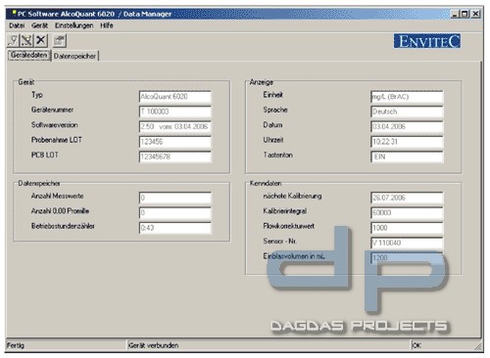The height and width of the screenshot is (358, 490).
Task: Click the Kalibrierintegral field 60000
Action: coord(407,212)
